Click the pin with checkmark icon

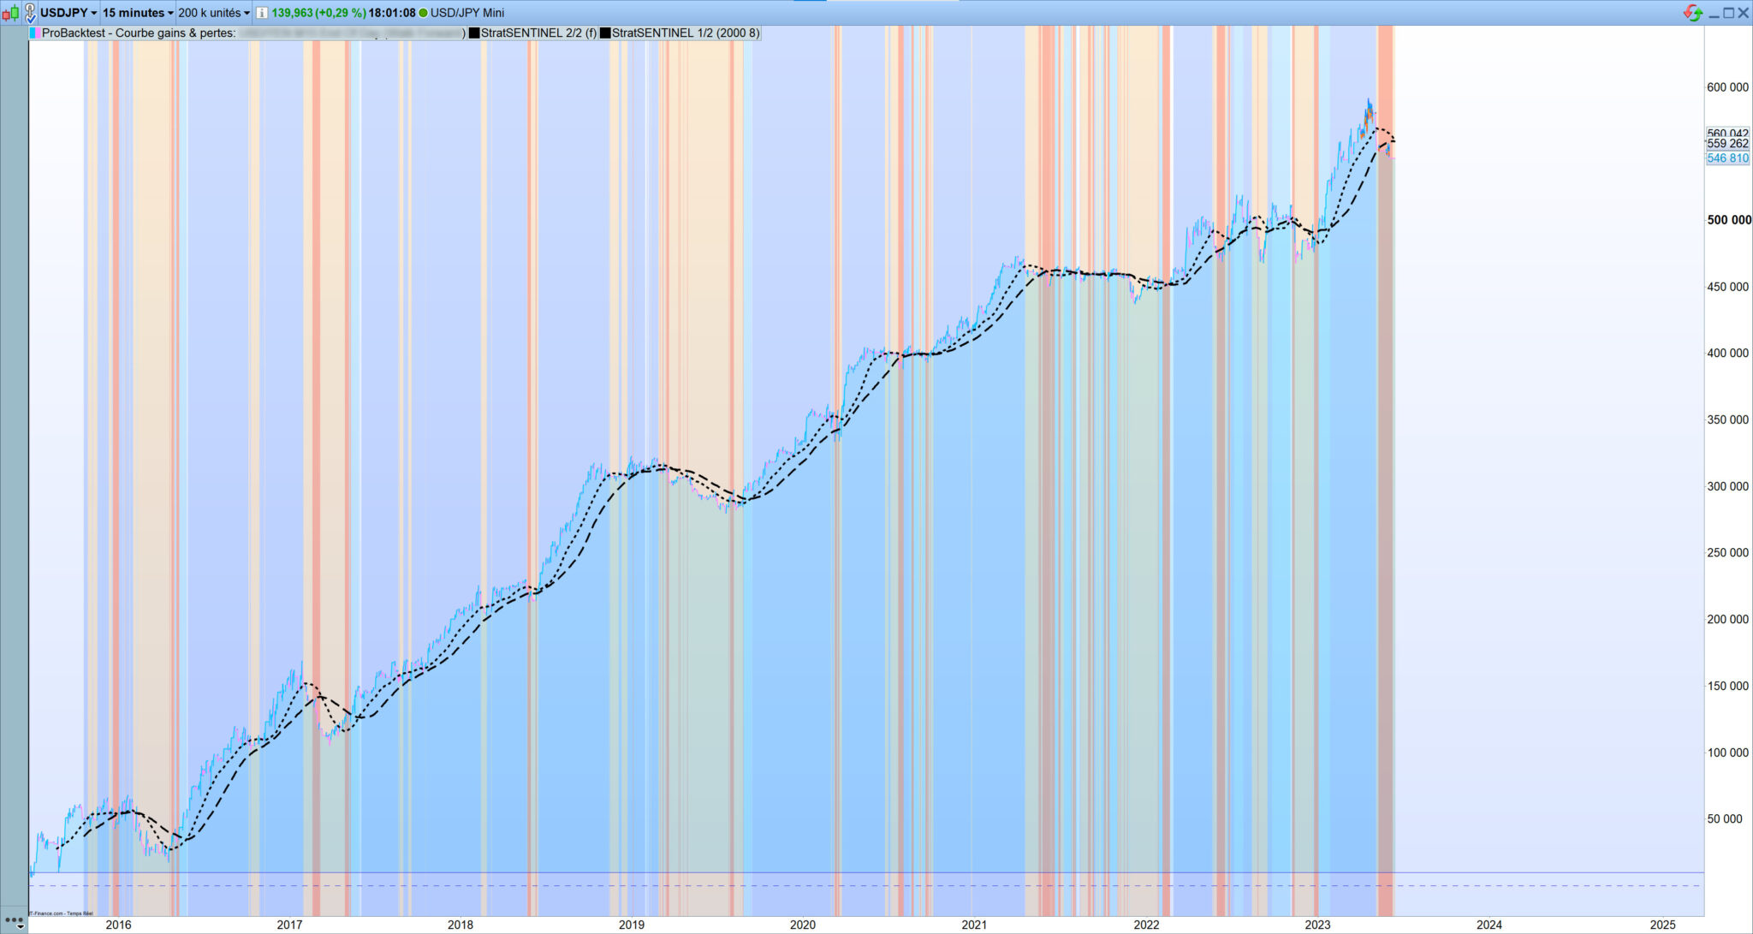pyautogui.click(x=30, y=13)
